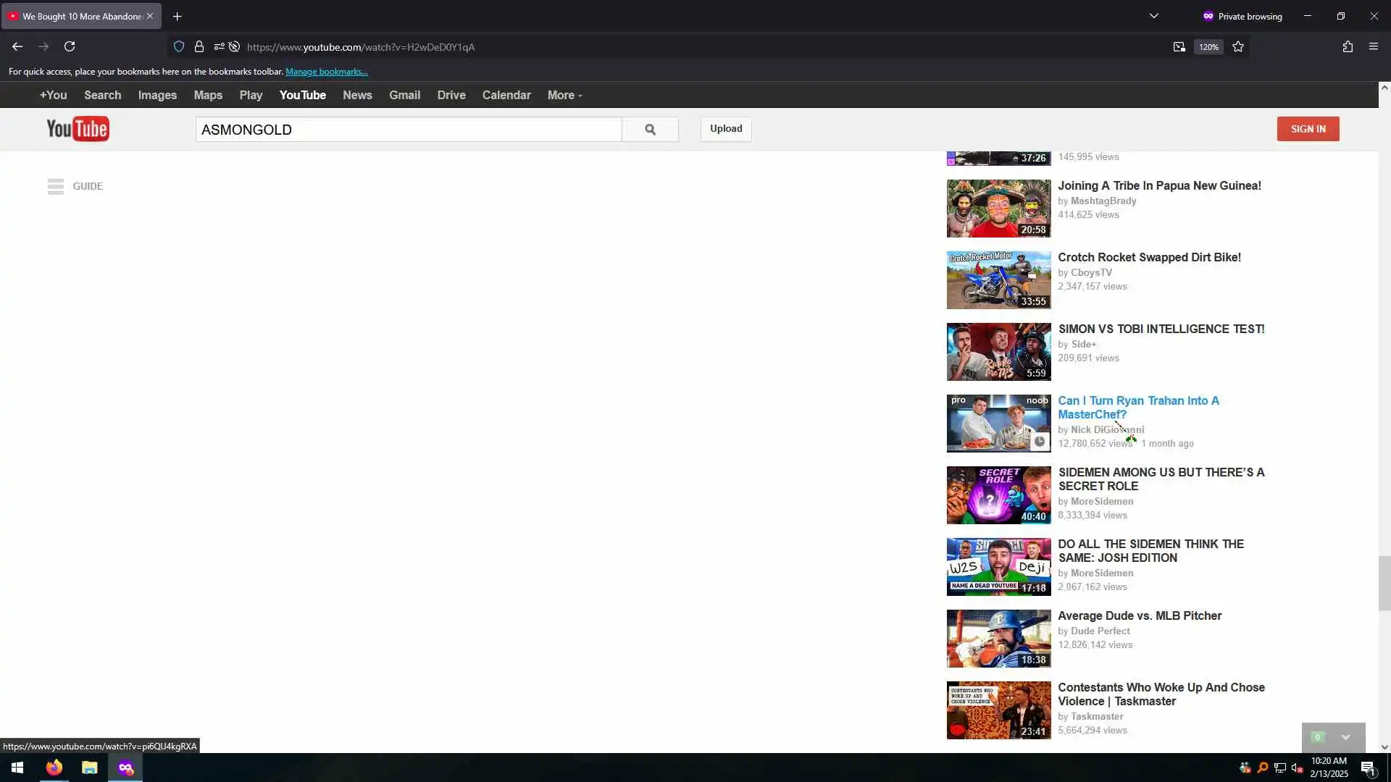Open the Firefox hamburger application menu
Viewport: 1391px width, 782px height.
(x=1374, y=47)
